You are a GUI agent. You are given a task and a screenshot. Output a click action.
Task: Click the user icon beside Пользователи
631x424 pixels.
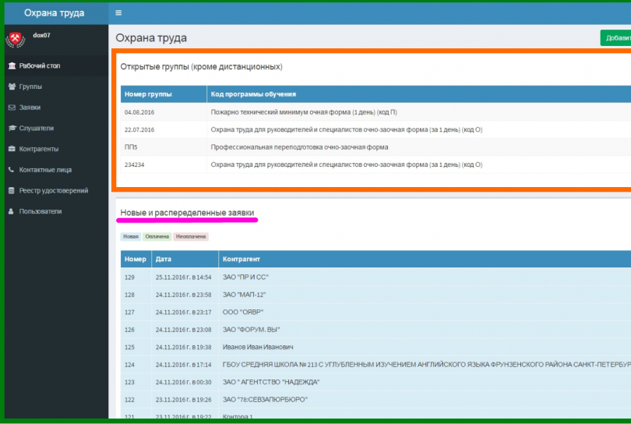tap(11, 211)
